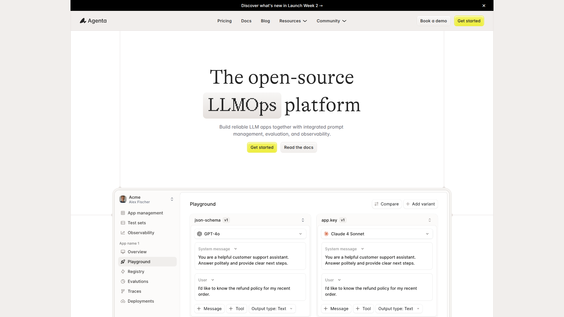The image size is (564, 317).
Task: Click the Deployments cloud icon
Action: pyautogui.click(x=123, y=301)
